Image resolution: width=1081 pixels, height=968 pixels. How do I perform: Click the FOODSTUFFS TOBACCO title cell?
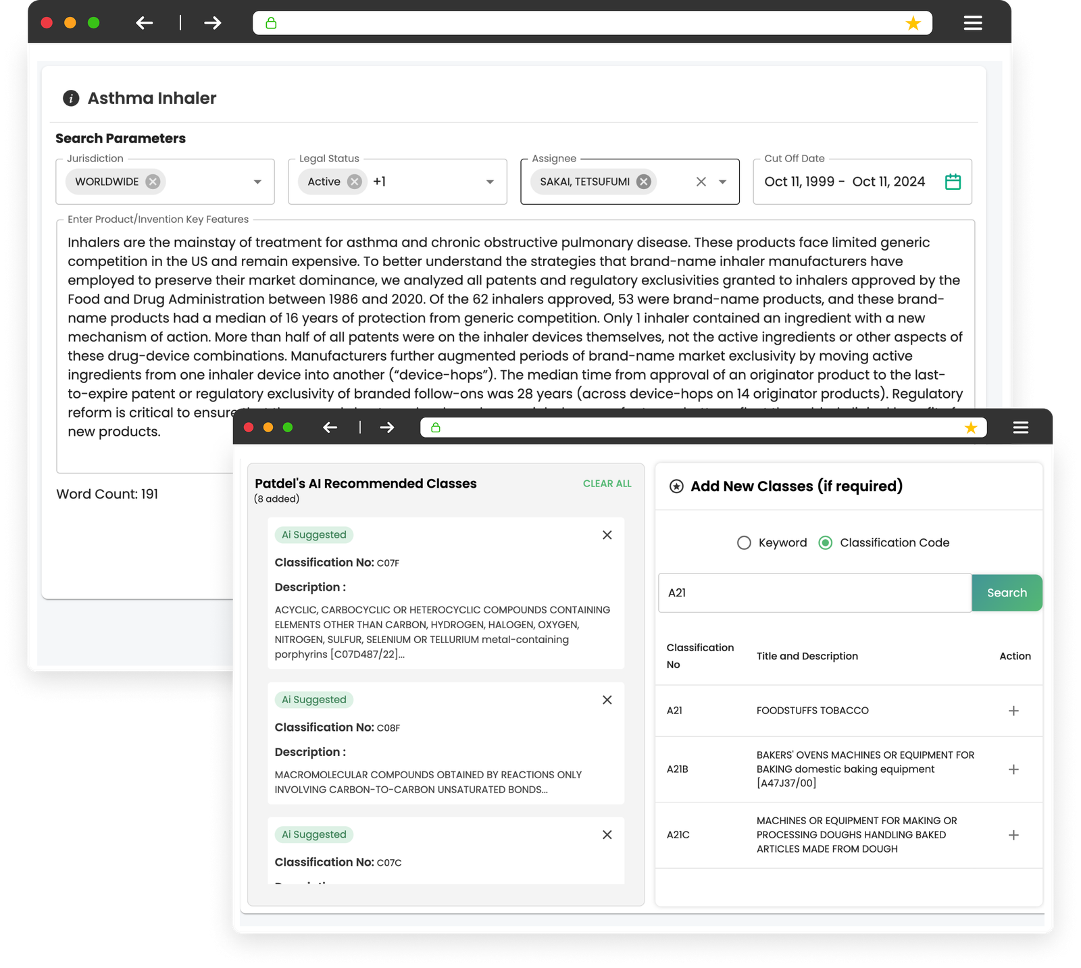pos(813,711)
